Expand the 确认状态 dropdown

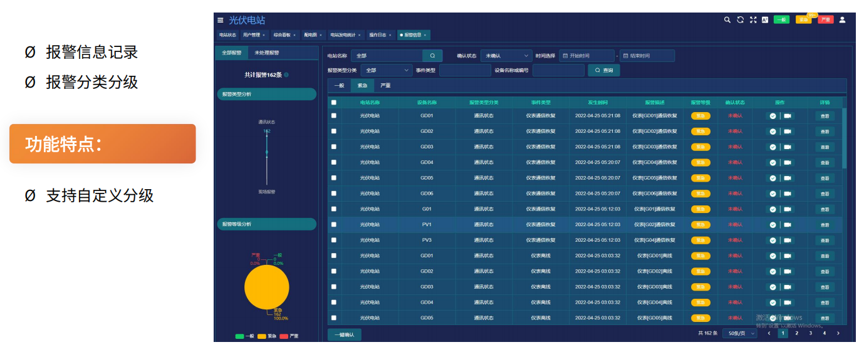(506, 56)
